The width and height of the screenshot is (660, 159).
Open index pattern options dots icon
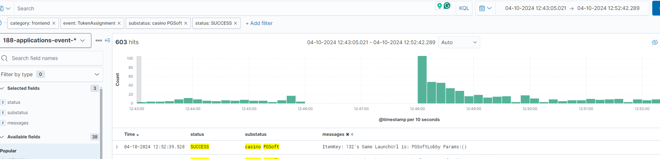click(x=99, y=40)
